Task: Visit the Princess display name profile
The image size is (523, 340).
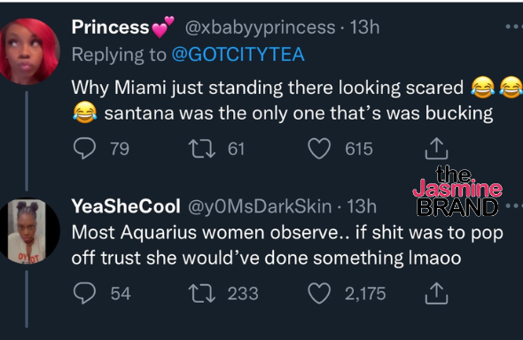Action: pyautogui.click(x=111, y=27)
